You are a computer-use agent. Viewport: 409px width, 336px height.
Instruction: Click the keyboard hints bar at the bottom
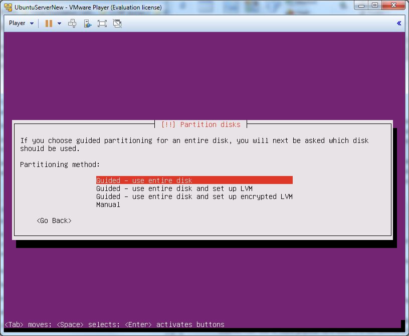(114, 324)
